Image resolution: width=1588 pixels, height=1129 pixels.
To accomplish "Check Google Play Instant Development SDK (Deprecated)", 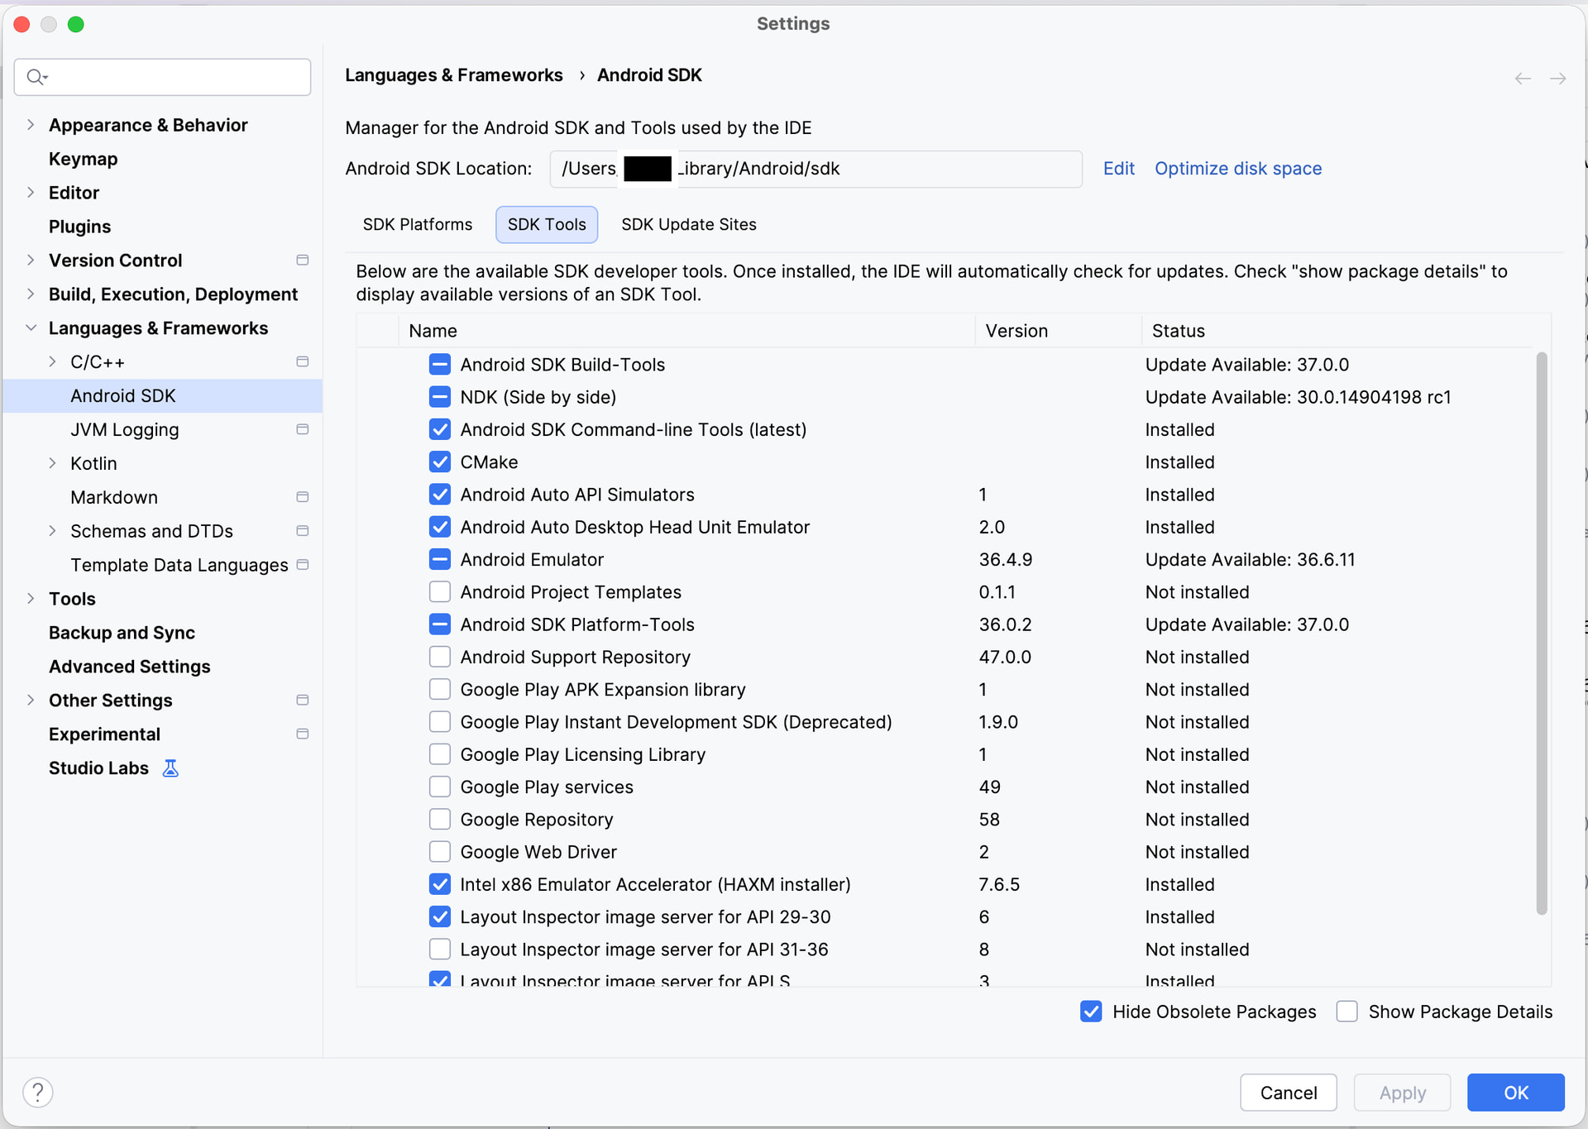I will click(440, 722).
